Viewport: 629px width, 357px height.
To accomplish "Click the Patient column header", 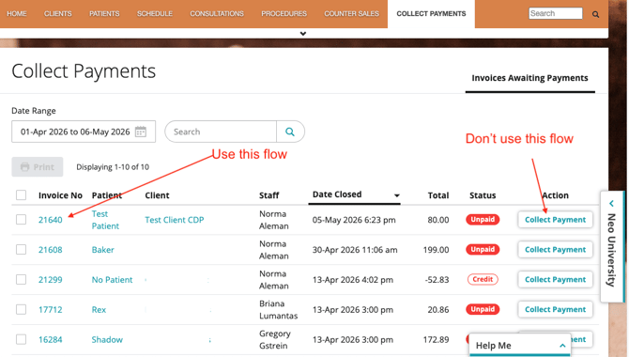I will (x=107, y=195).
